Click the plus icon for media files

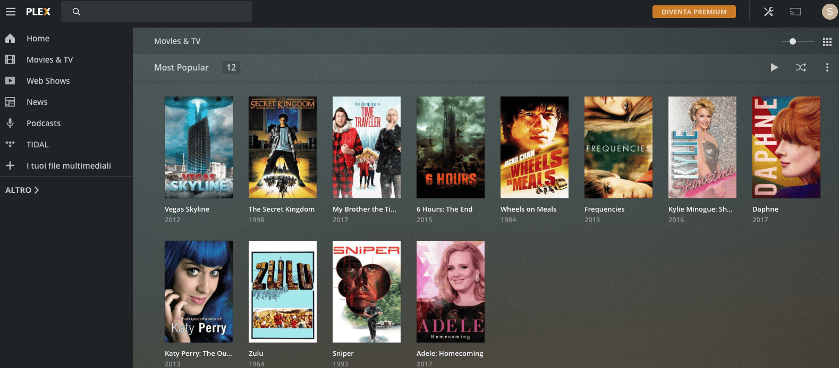10,165
